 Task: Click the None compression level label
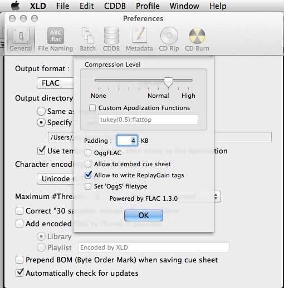pyautogui.click(x=99, y=96)
